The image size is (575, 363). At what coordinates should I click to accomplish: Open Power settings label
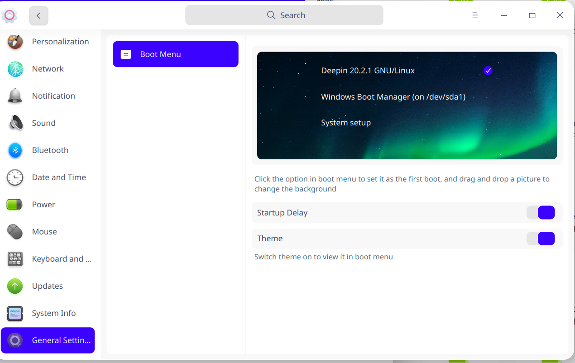(x=43, y=205)
